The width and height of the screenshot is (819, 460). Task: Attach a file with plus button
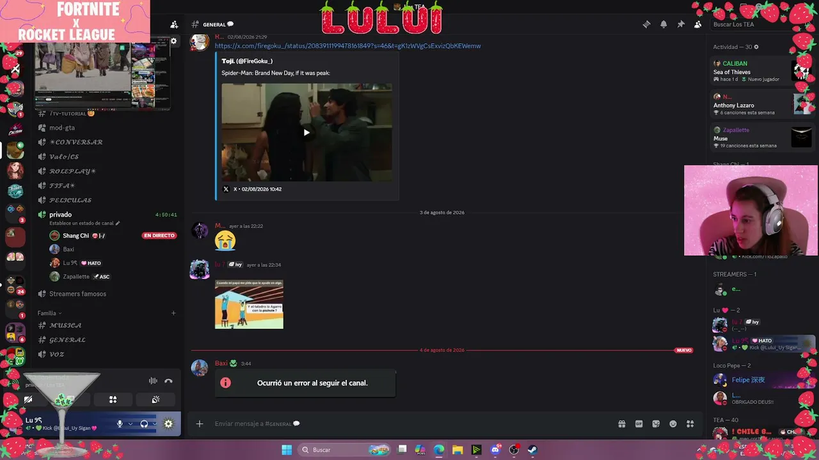[200, 424]
